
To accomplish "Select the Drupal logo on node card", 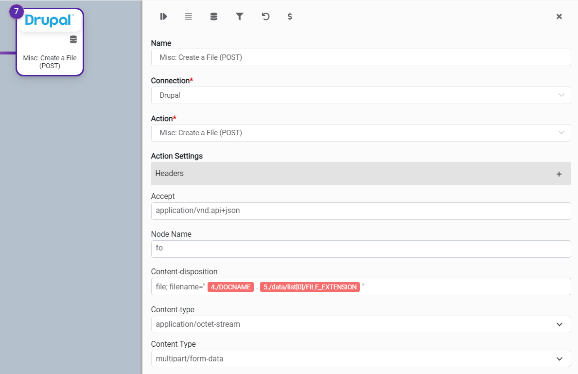I will (x=49, y=20).
